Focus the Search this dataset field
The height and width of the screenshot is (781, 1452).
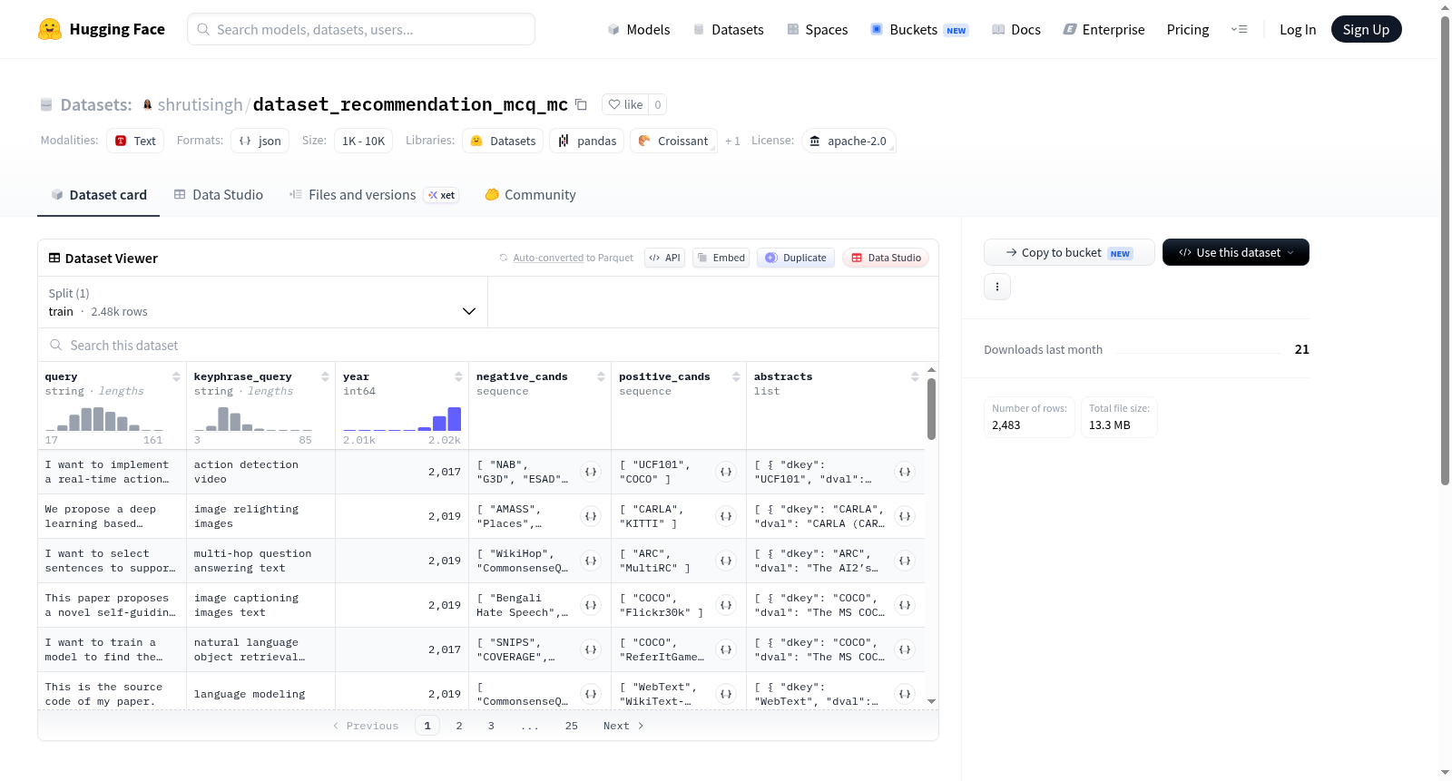[488, 345]
